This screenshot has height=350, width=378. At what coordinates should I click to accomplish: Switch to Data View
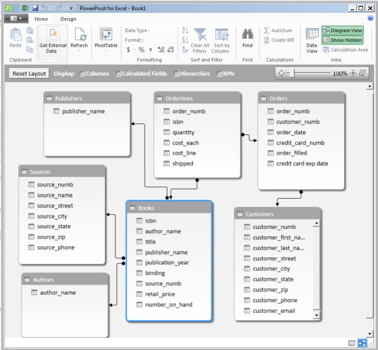312,41
